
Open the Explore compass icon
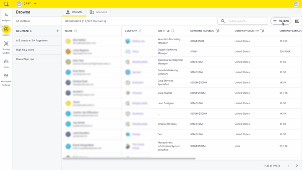[x=6, y=29]
